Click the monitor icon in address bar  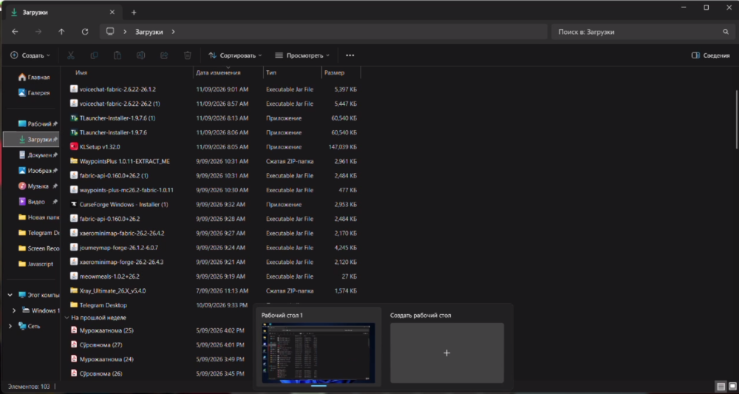click(x=110, y=32)
